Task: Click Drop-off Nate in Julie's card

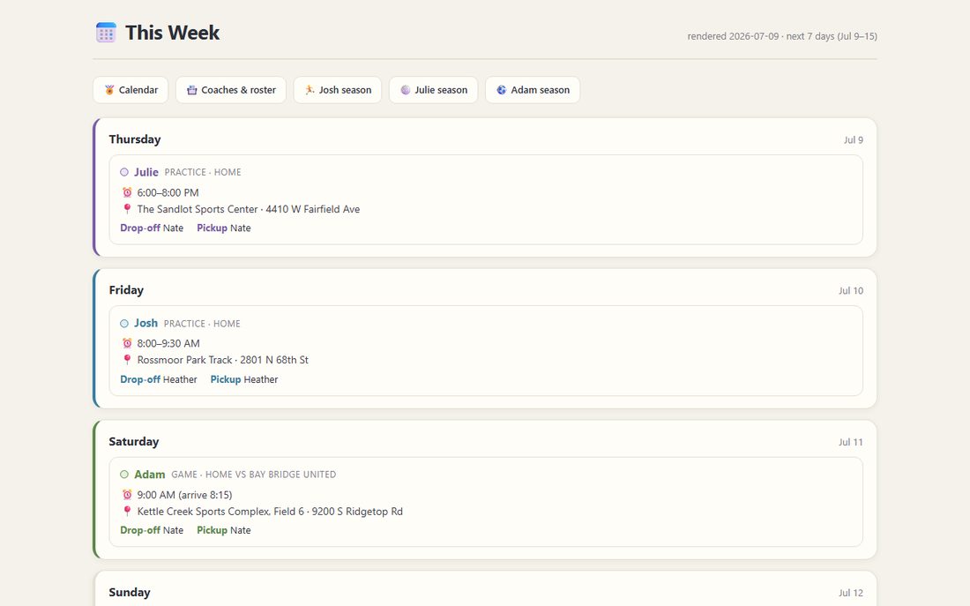Action: (x=152, y=228)
